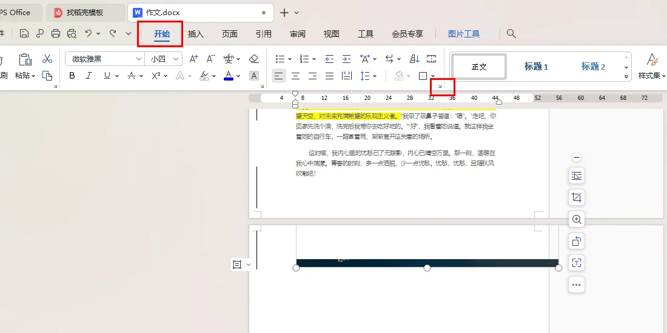This screenshot has width=667, height=333.
Task: Expand line spacing dropdown arrow
Action: point(375,76)
